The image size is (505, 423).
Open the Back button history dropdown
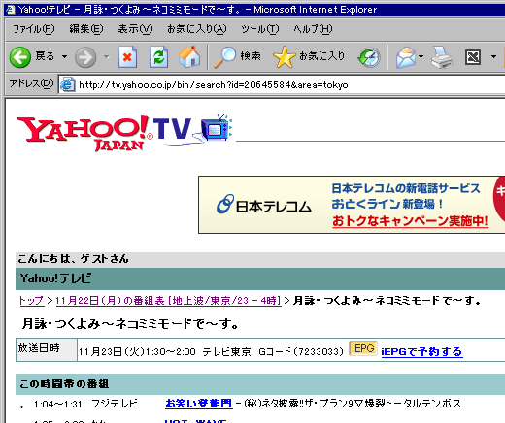click(65, 57)
